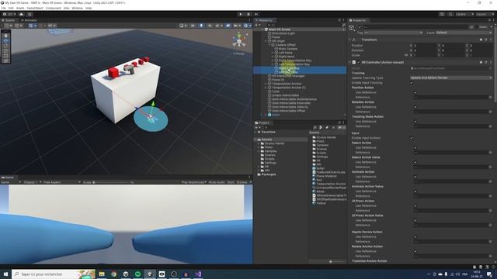
Task: Click the Windows taskbar search box
Action: 54,274
